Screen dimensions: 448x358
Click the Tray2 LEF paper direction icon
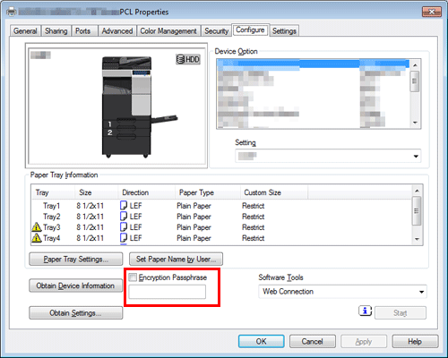(124, 217)
